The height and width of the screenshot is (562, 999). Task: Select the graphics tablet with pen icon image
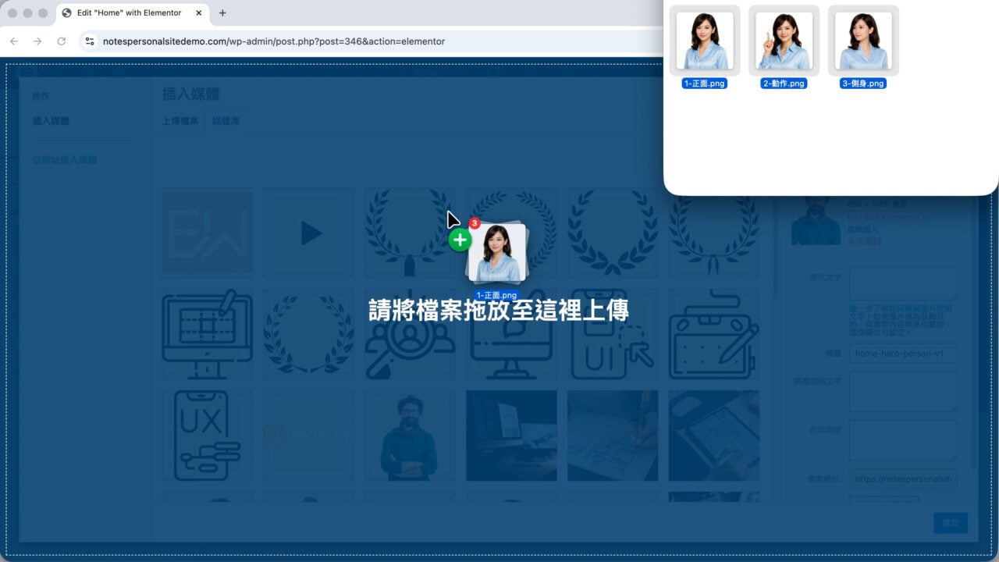[714, 334]
